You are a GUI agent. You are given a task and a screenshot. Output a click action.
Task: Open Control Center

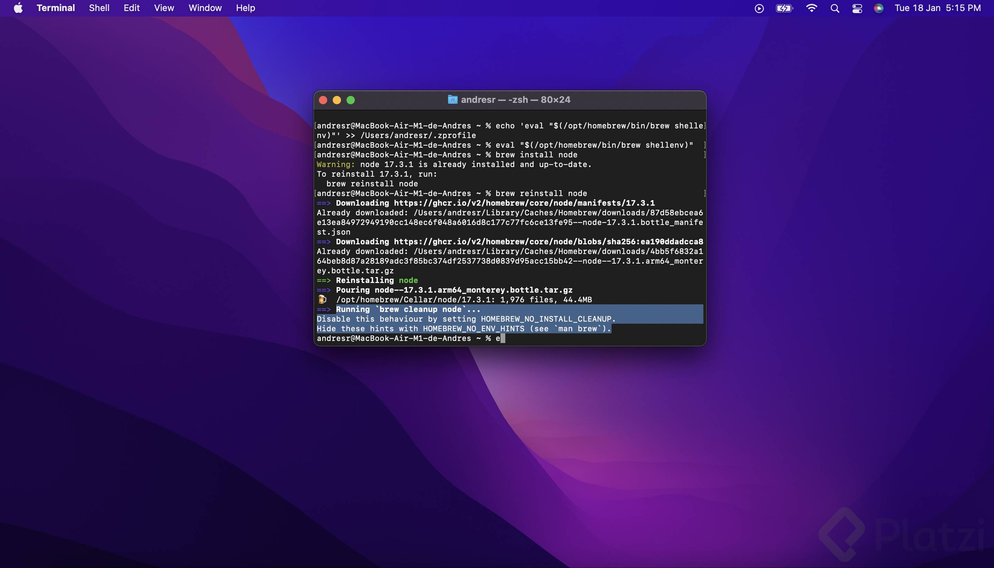857,8
